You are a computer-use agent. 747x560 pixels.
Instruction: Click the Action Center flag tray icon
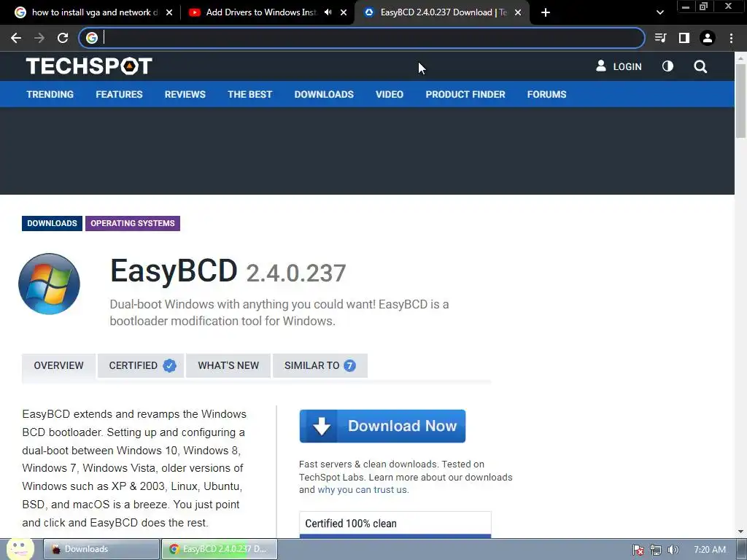pos(638,550)
